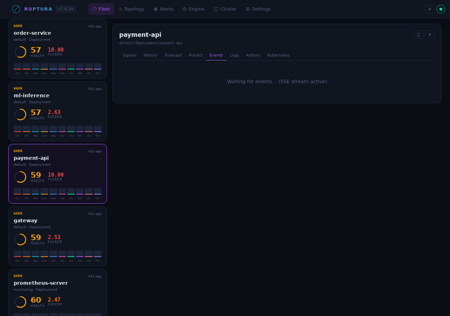The width and height of the screenshot is (450, 316).
Task: Open the Alerts section
Action: (x=163, y=9)
